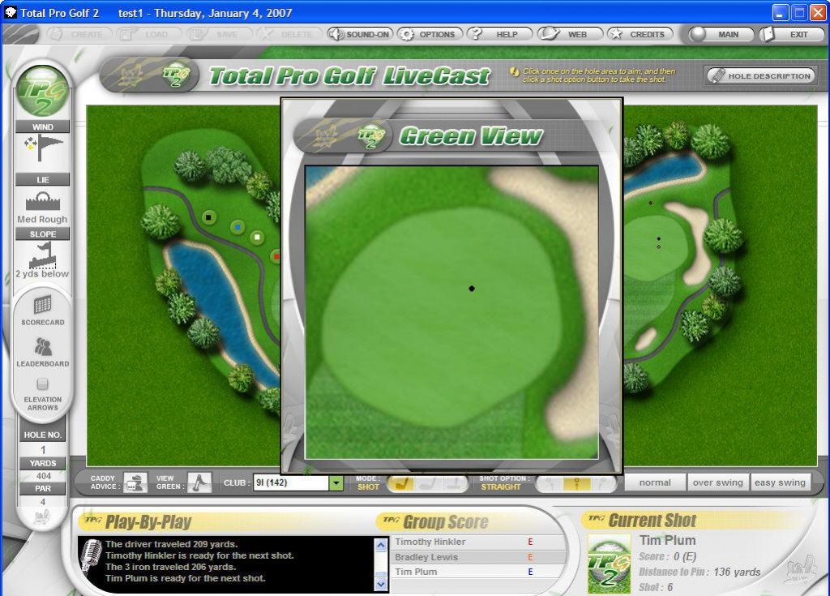Click the HOLE NO. label
Viewport: 830px width, 596px height.
[42, 435]
